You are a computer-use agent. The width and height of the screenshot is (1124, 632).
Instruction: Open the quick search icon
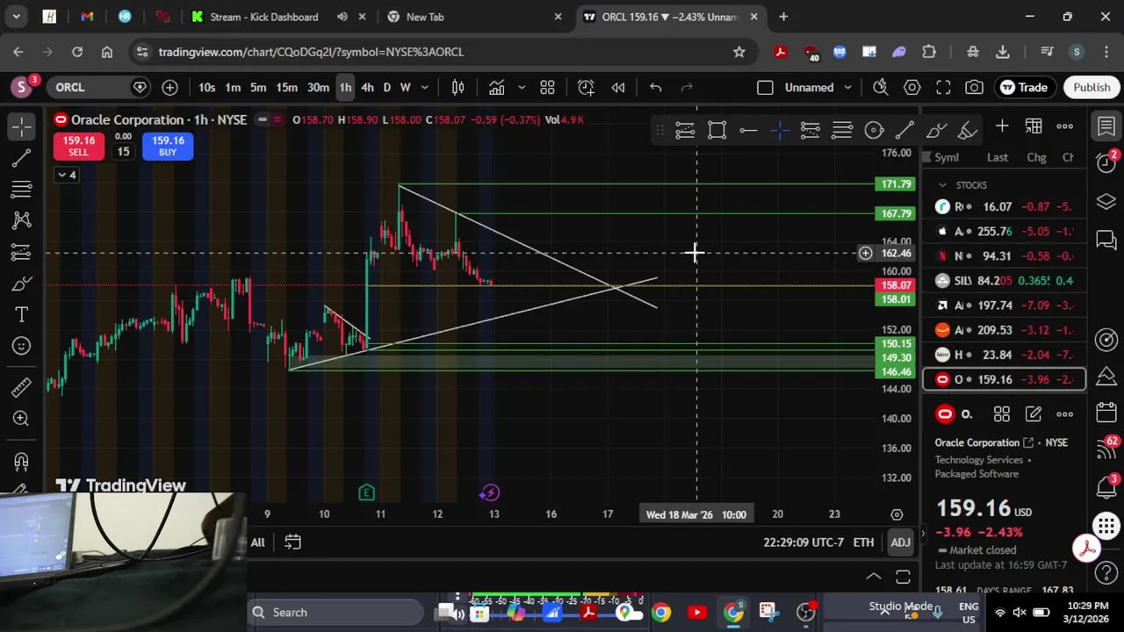[880, 87]
